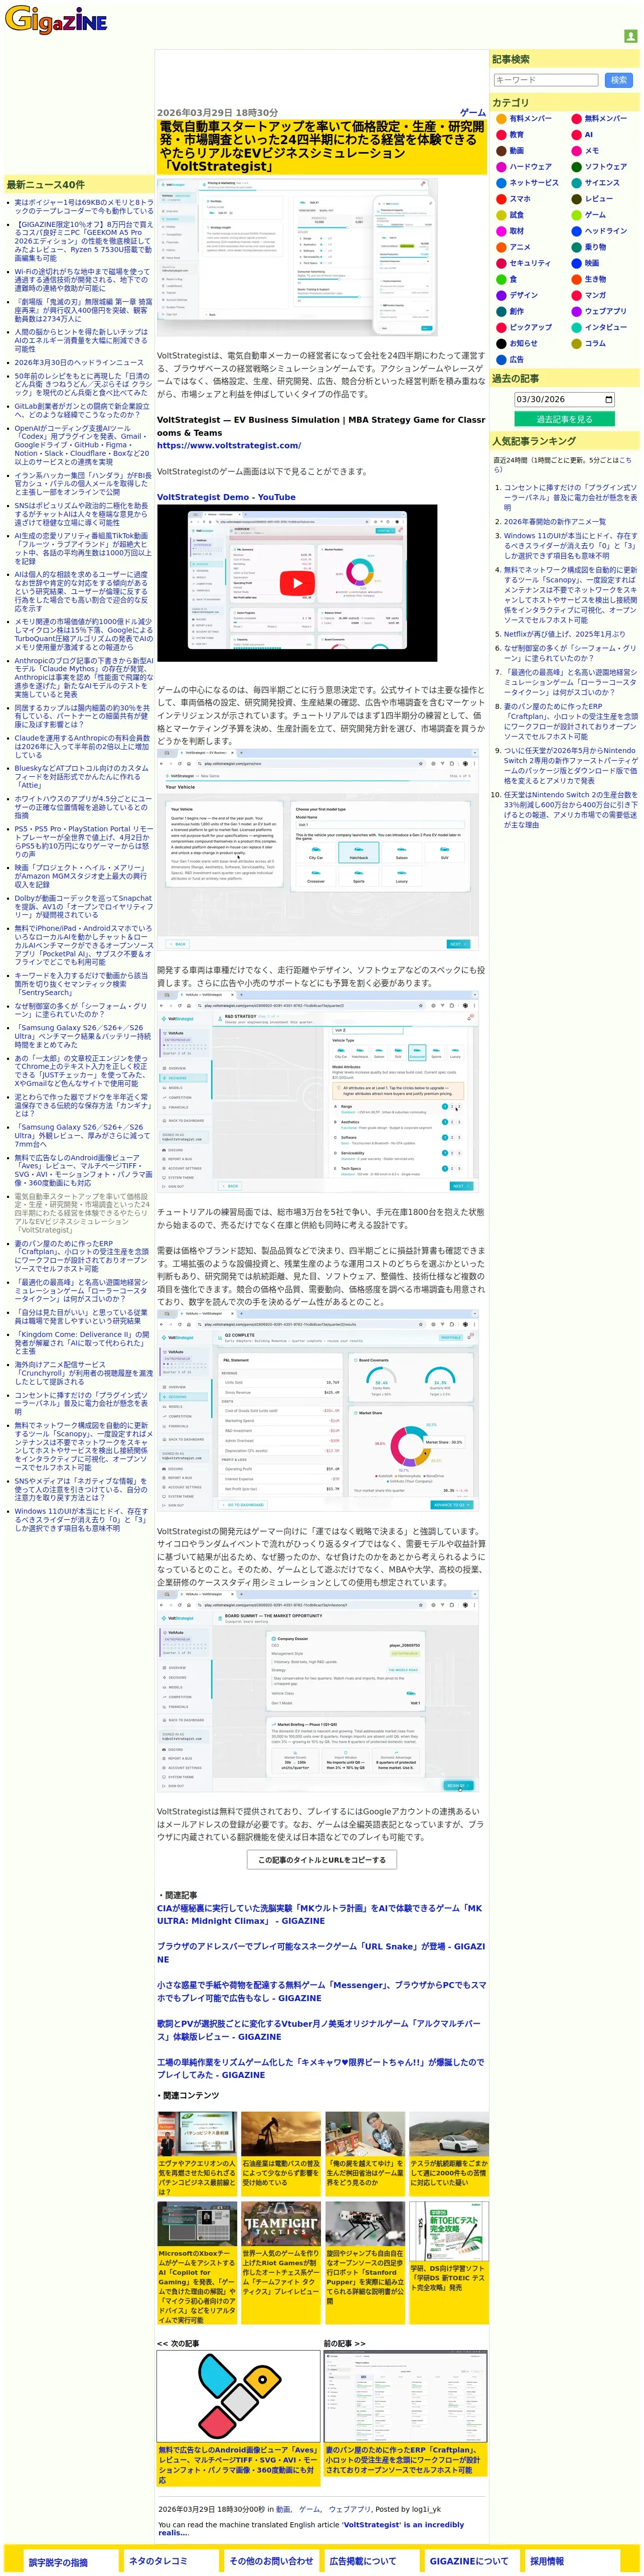Open the Stanford Pupper robot thumbnail
Screen dimensions: 644x2576
click(365, 2223)
